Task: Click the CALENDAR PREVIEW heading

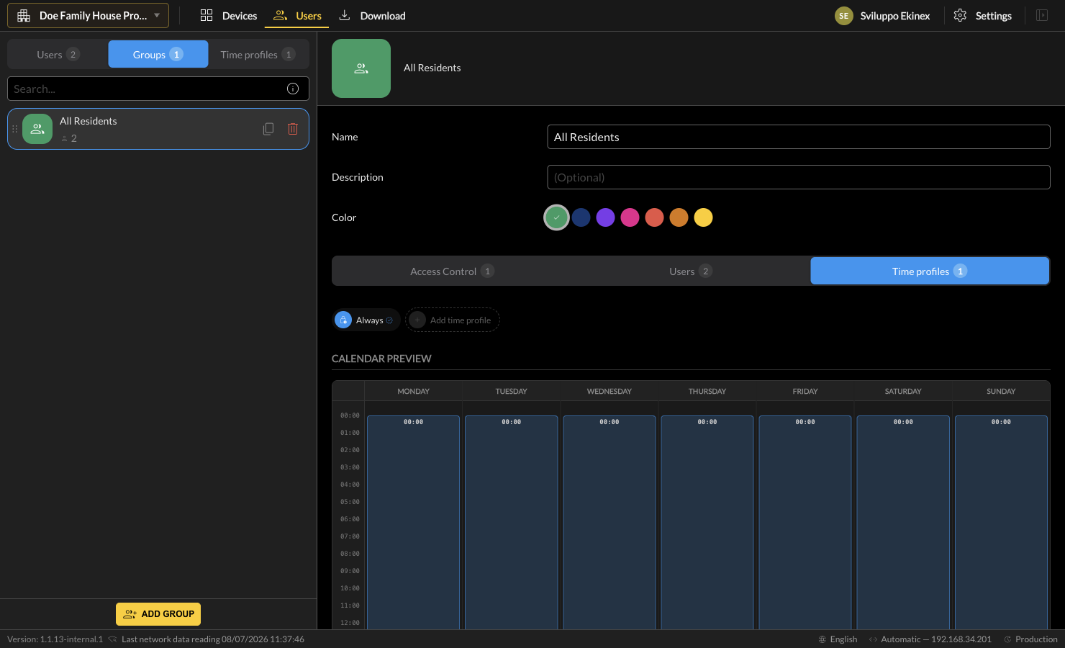Action: (x=381, y=359)
